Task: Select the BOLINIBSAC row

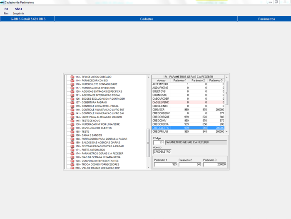Action: 188,95
